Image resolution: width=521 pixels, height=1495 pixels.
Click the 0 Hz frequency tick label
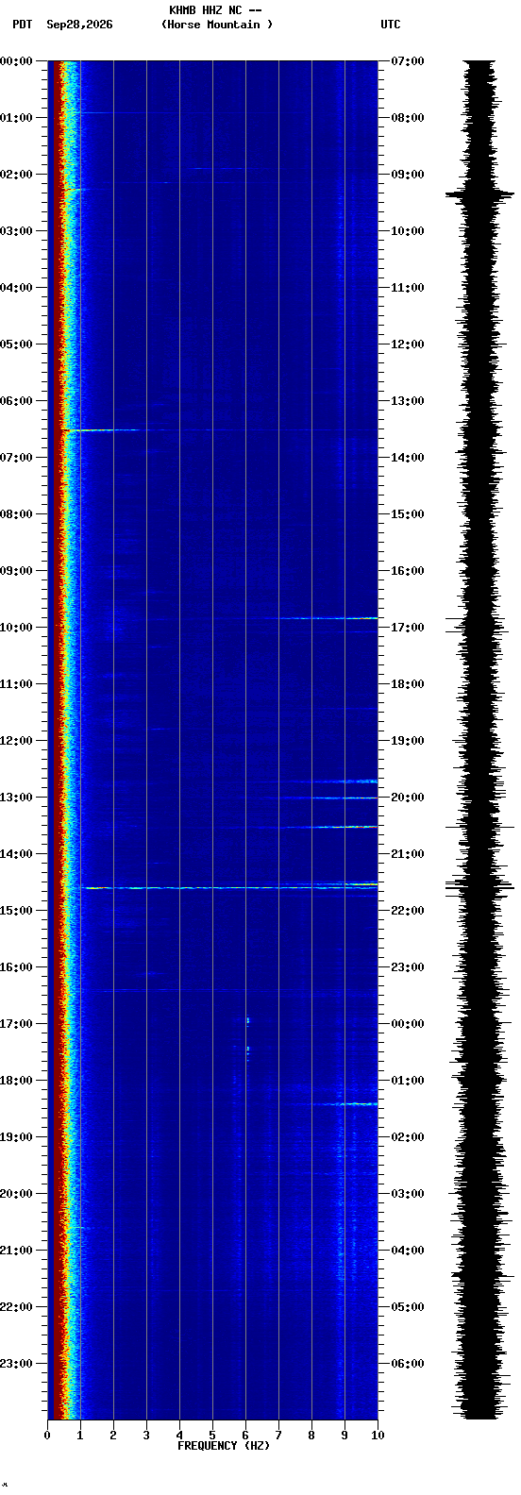(x=47, y=1436)
